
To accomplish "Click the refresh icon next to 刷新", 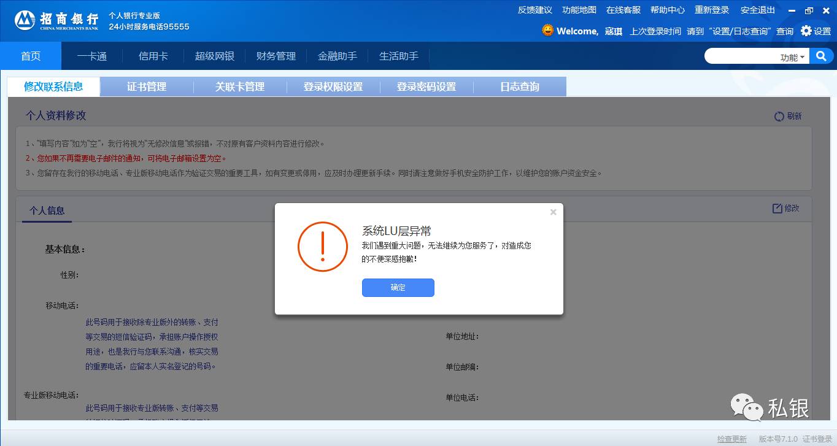I will [x=779, y=117].
